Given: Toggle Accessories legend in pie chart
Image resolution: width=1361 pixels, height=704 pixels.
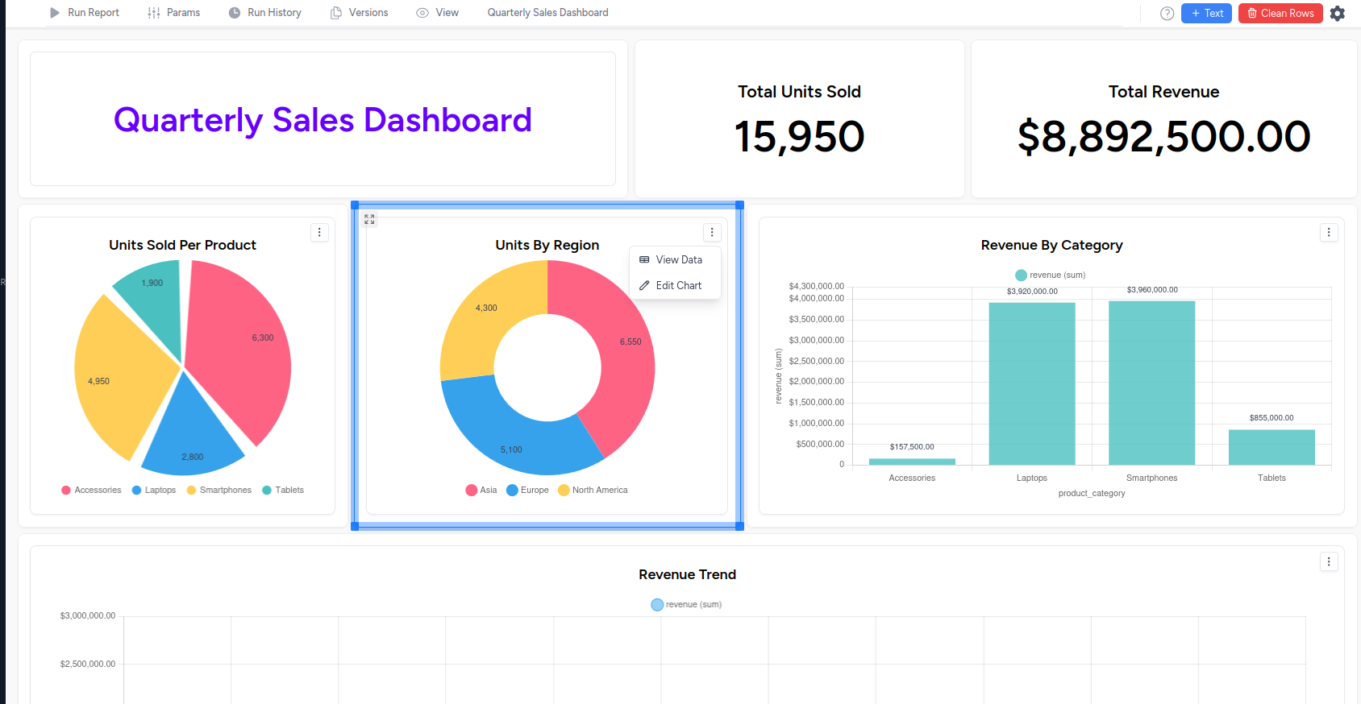Looking at the screenshot, I should 91,490.
